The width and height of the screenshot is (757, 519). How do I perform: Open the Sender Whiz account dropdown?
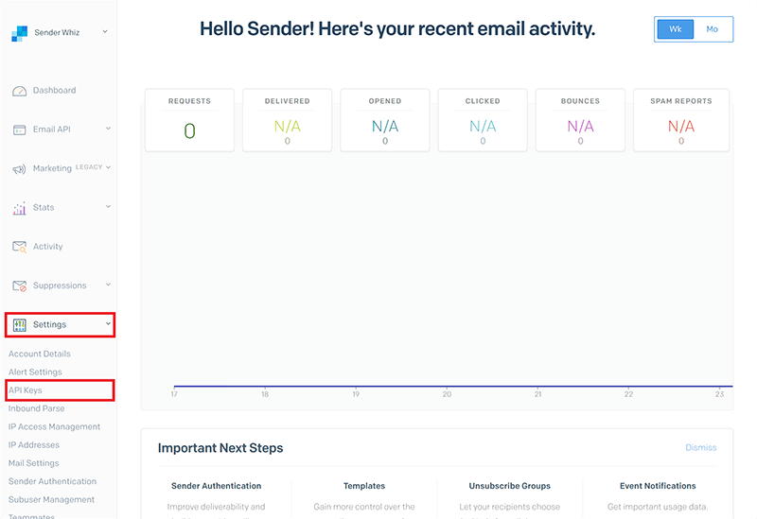104,32
